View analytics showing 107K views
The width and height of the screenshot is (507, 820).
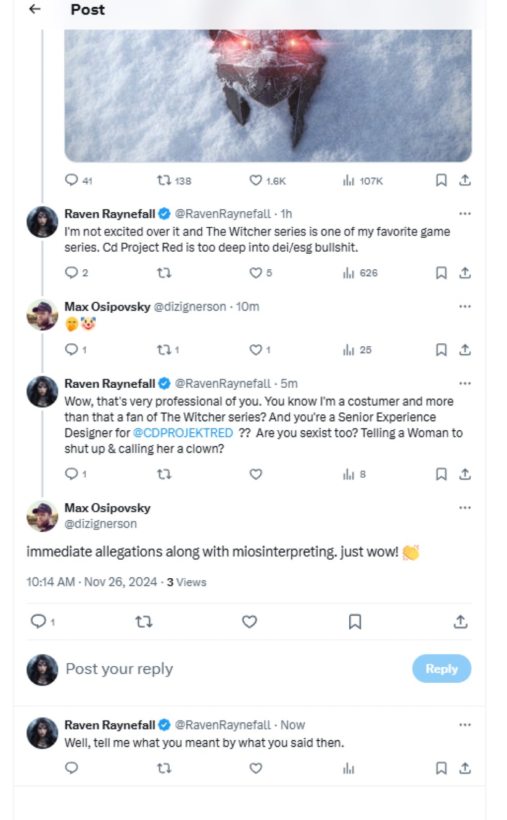(x=349, y=180)
